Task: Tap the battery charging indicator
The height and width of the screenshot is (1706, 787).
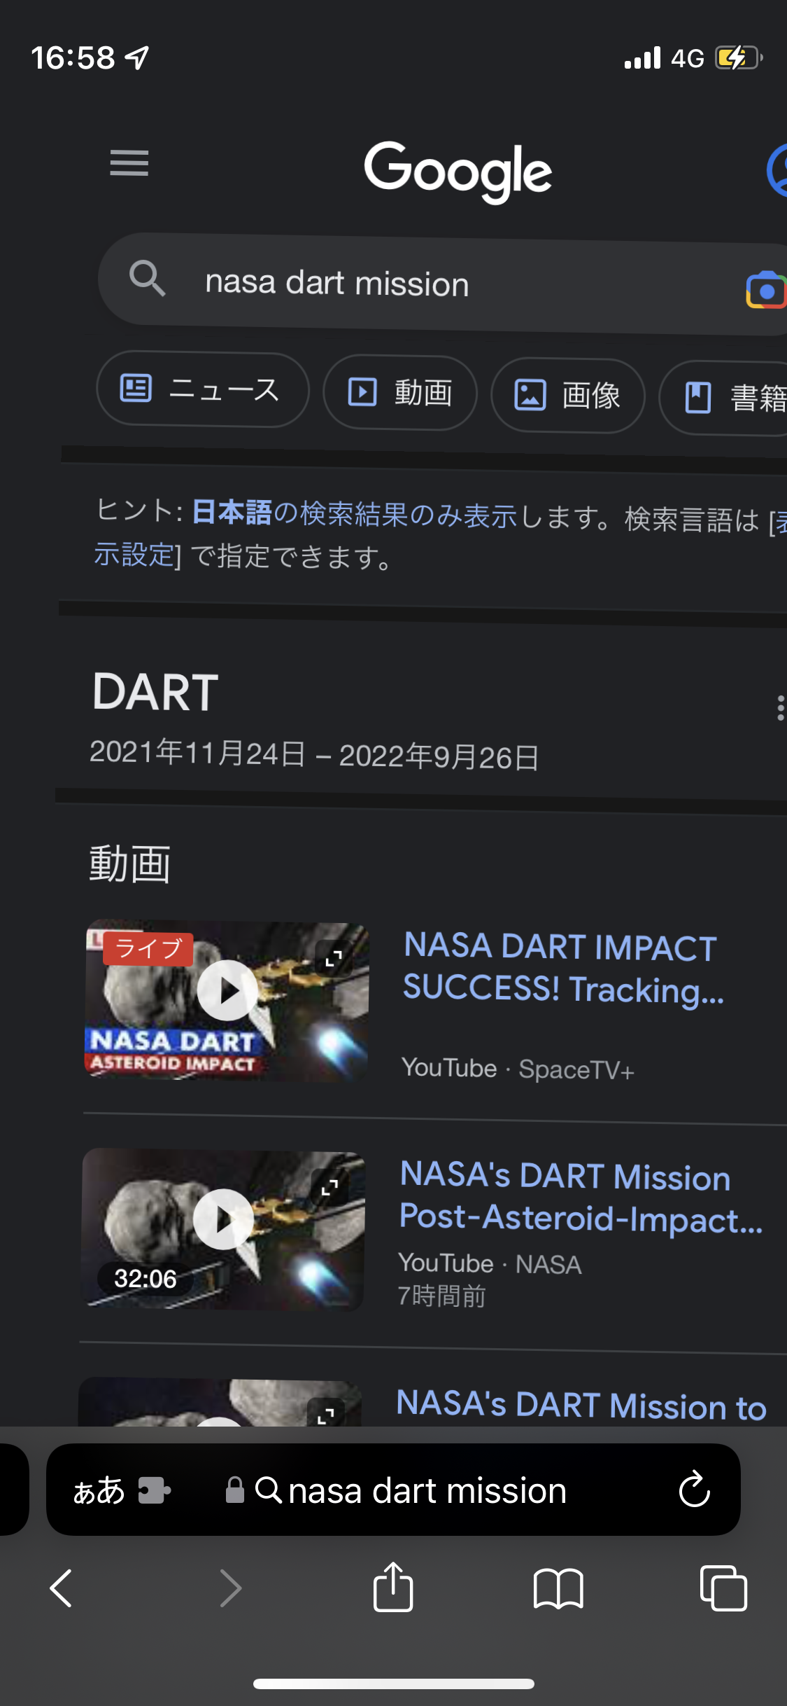Action: click(x=739, y=57)
